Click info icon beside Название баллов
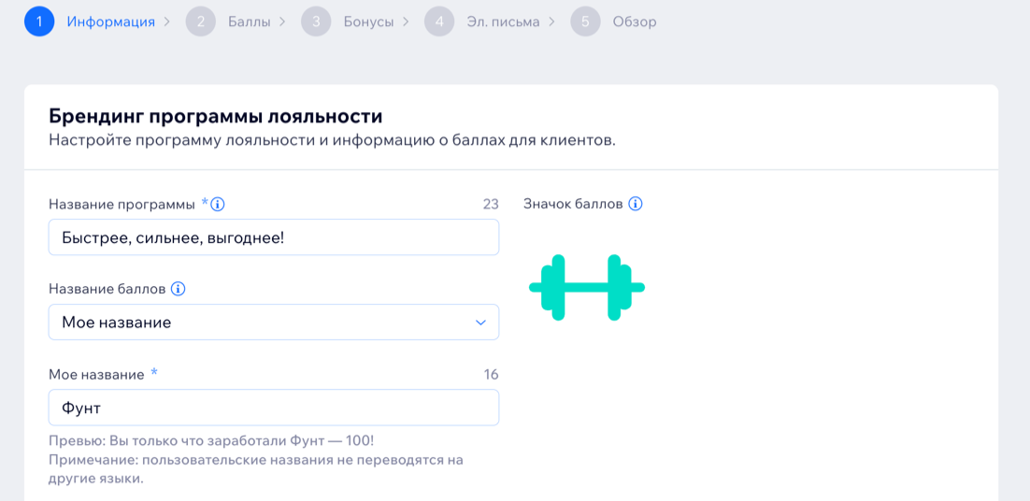 (x=178, y=289)
